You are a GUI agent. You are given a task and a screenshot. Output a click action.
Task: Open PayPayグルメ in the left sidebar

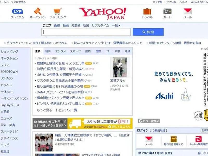[x=10, y=105]
